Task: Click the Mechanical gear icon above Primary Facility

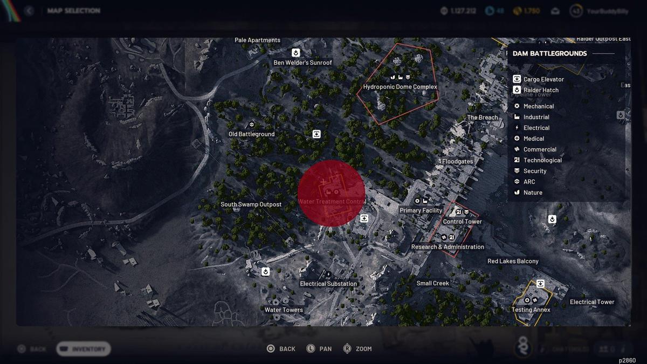Action: click(417, 201)
